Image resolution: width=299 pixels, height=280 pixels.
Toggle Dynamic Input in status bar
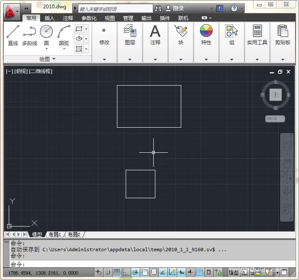[x=181, y=272]
